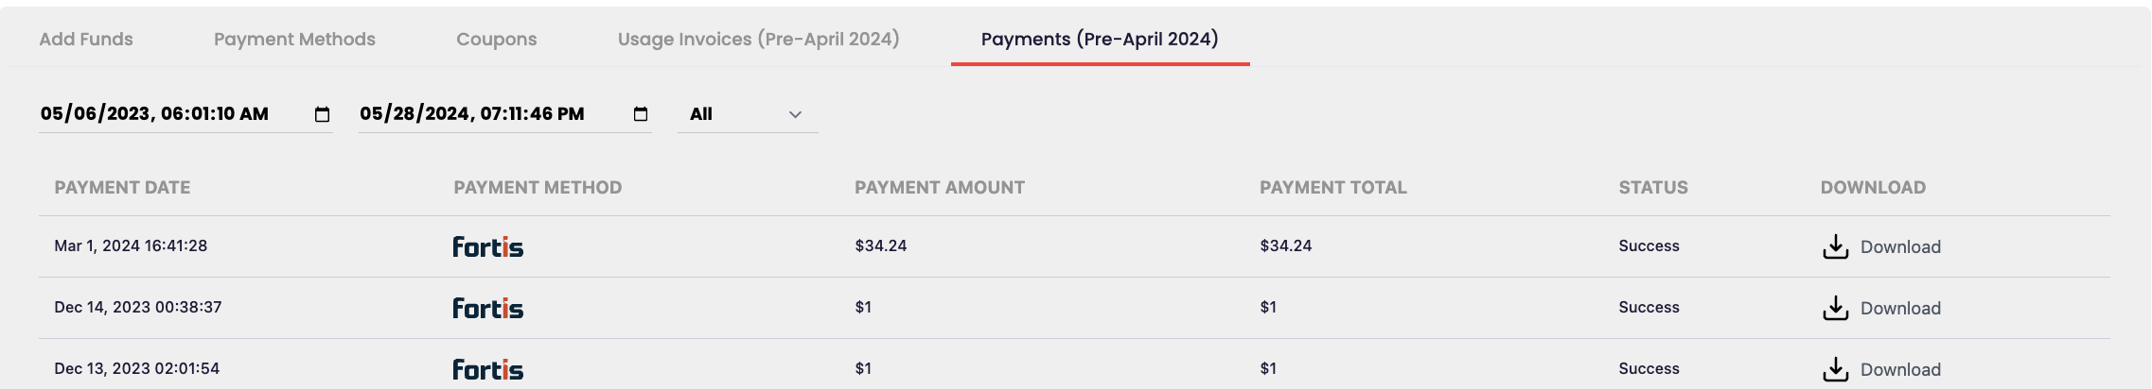Screen dimensions: 2152x389
Task: Click the end date 05/28/2024 field
Action: click(471, 114)
